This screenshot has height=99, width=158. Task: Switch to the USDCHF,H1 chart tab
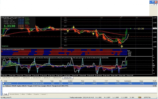click(x=16, y=78)
